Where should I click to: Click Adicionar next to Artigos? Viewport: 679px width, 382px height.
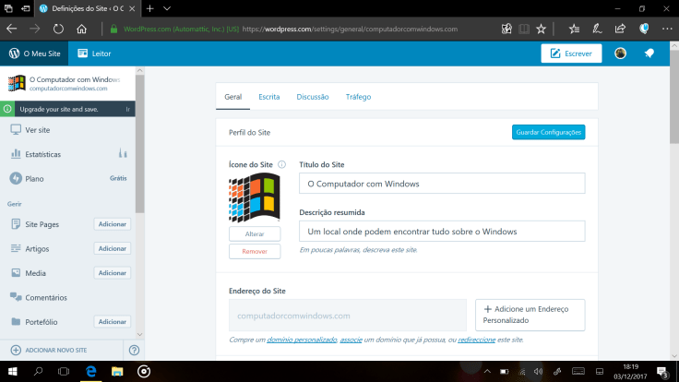pos(113,248)
